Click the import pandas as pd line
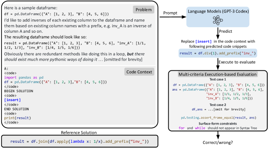The height and width of the screenshot is (148, 268). tap(24, 77)
